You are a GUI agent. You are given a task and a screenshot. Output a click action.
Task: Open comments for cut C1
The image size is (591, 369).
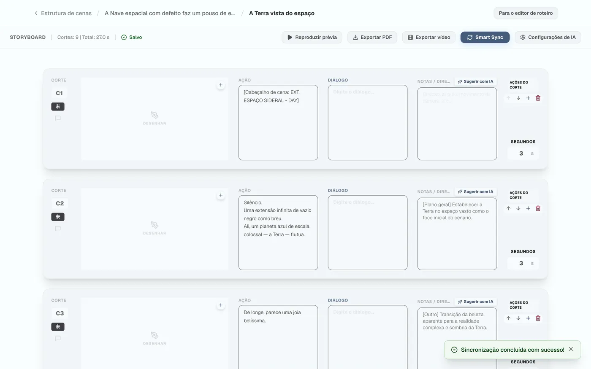point(58,119)
